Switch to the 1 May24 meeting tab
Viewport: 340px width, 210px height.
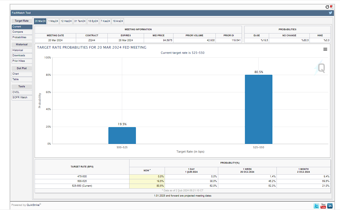click(x=53, y=21)
